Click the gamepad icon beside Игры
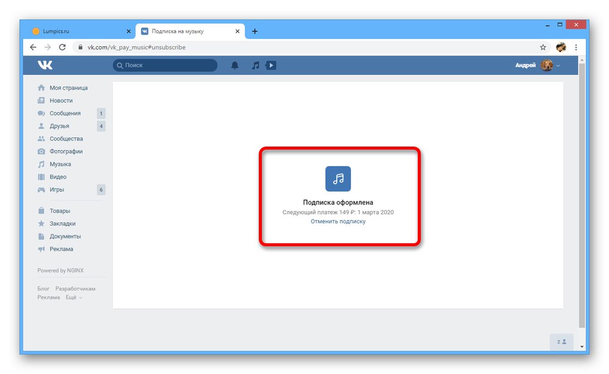Screen dimensions: 609x374 click(41, 190)
